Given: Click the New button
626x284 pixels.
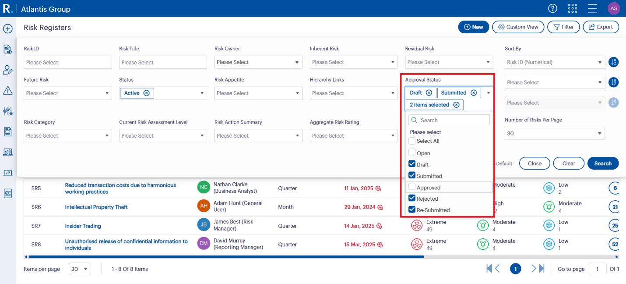Looking at the screenshot, I should [x=473, y=27].
